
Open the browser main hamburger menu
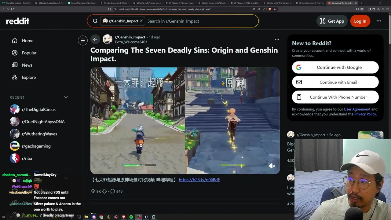(387, 9)
